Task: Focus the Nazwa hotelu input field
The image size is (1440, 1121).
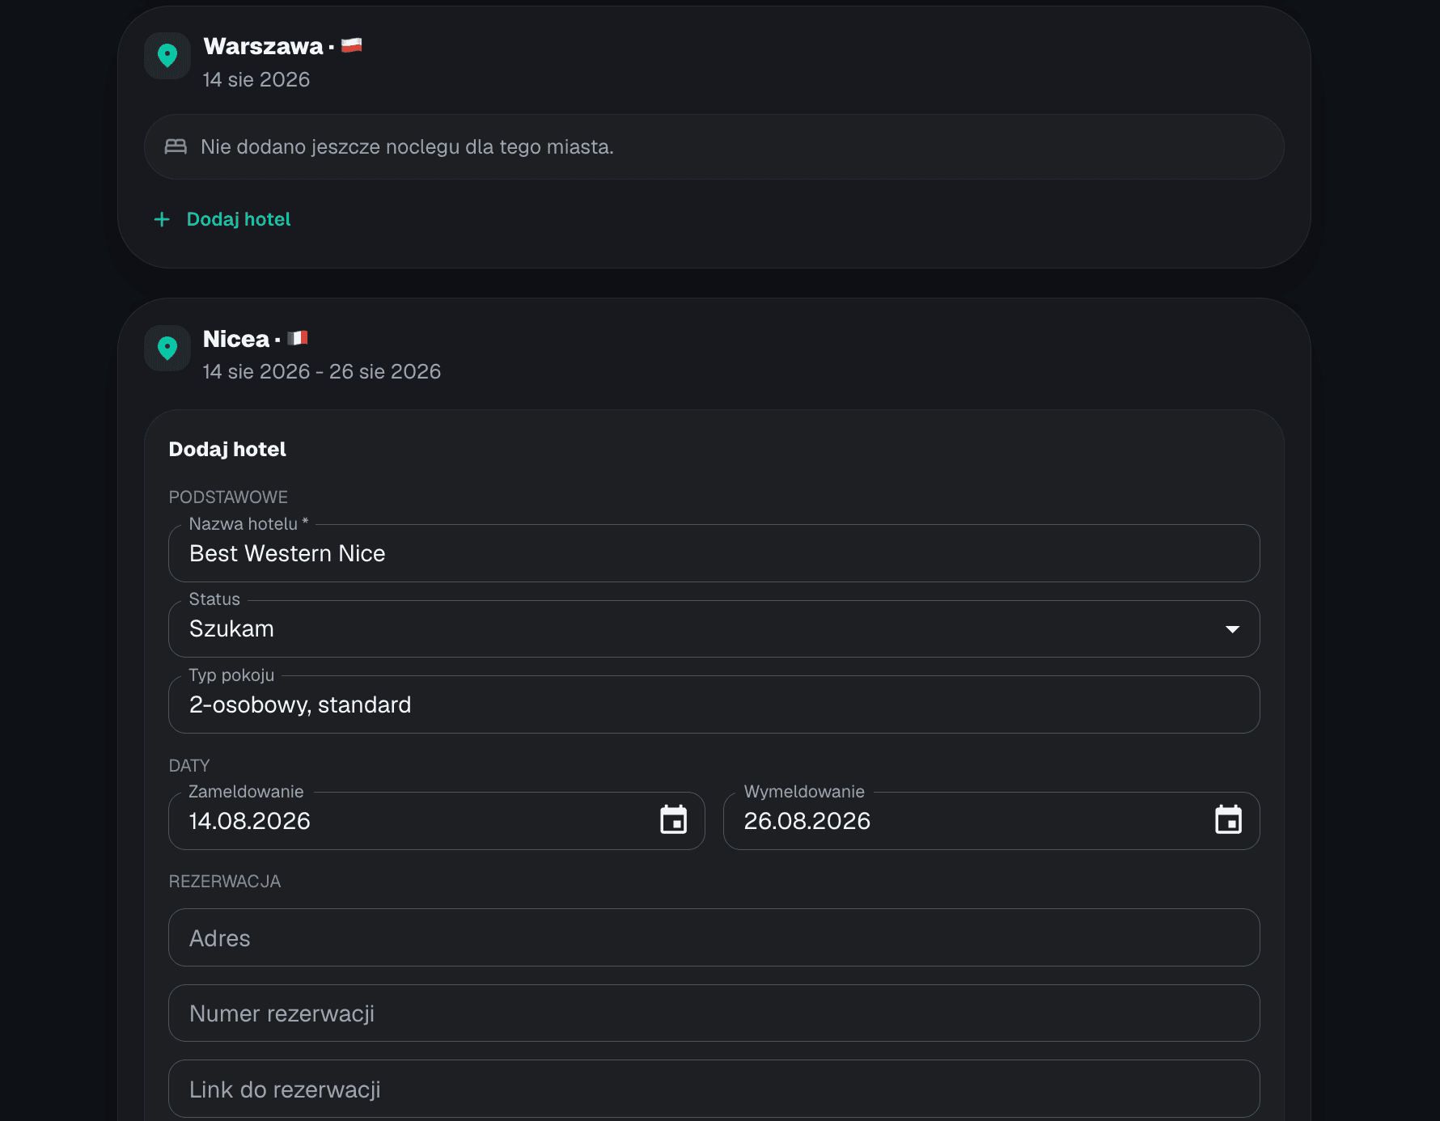Action: 714,553
